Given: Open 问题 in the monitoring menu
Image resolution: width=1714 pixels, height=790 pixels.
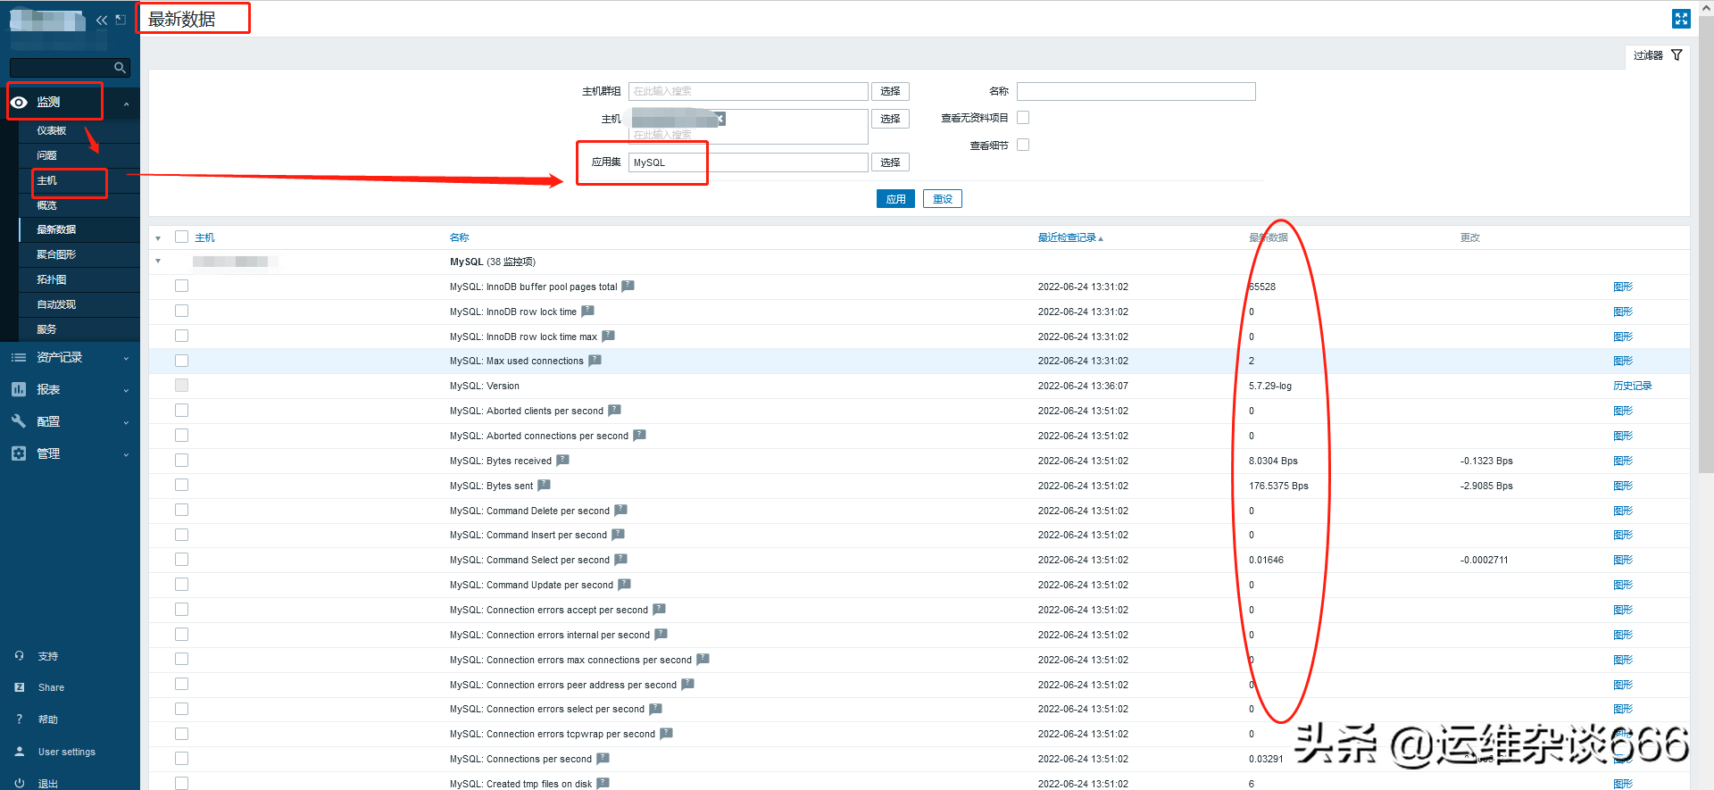Looking at the screenshot, I should tap(46, 155).
